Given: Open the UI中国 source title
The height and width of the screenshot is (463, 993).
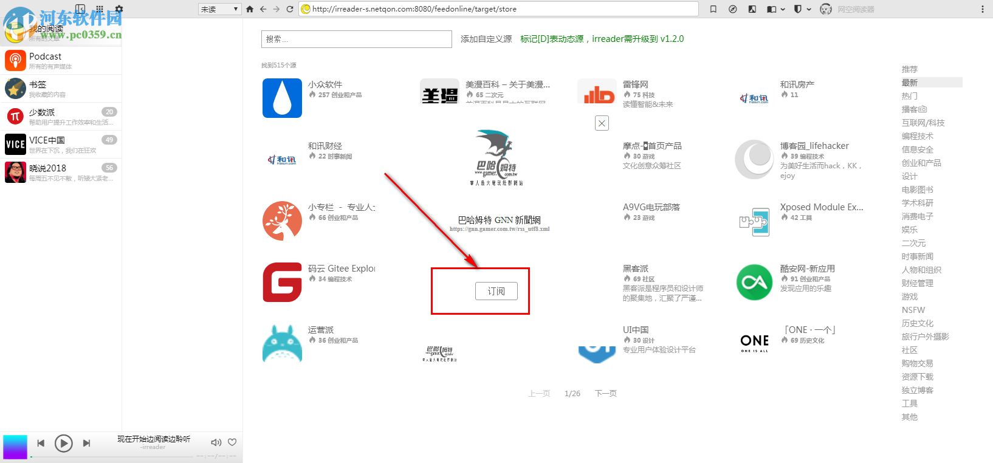Looking at the screenshot, I should coord(636,330).
